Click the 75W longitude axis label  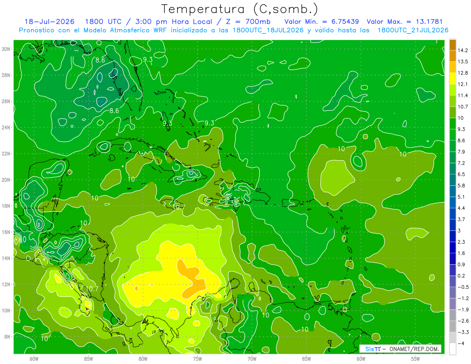click(197, 359)
